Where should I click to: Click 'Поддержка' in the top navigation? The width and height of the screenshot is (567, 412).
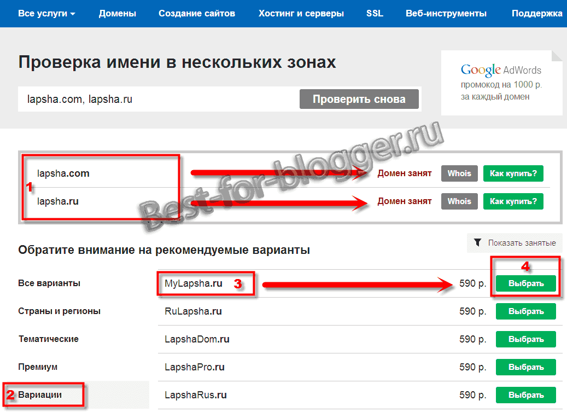pyautogui.click(x=538, y=14)
